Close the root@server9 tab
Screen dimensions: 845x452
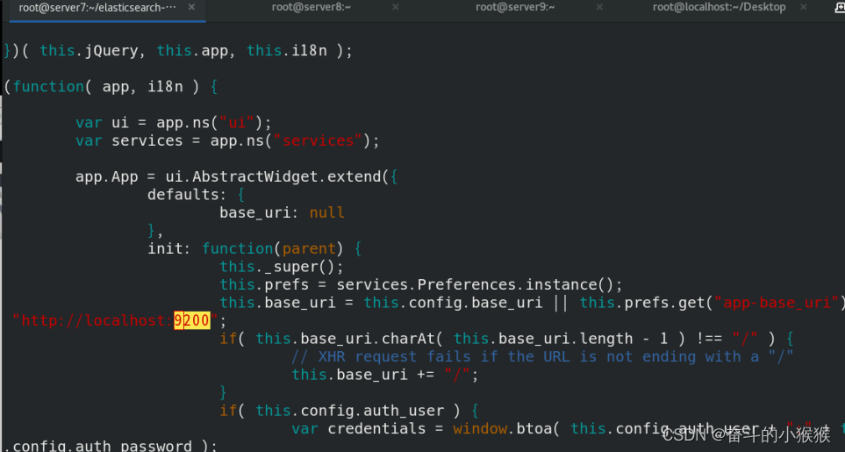pyautogui.click(x=599, y=8)
